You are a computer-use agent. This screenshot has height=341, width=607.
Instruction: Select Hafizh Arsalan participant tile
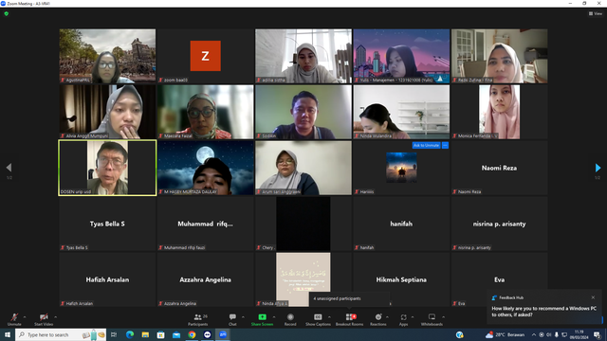(107, 279)
